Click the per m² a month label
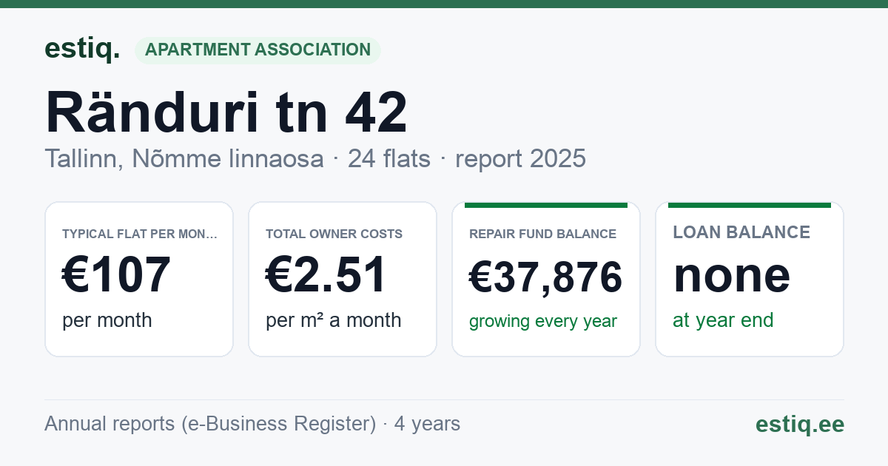888x466 pixels. [333, 320]
